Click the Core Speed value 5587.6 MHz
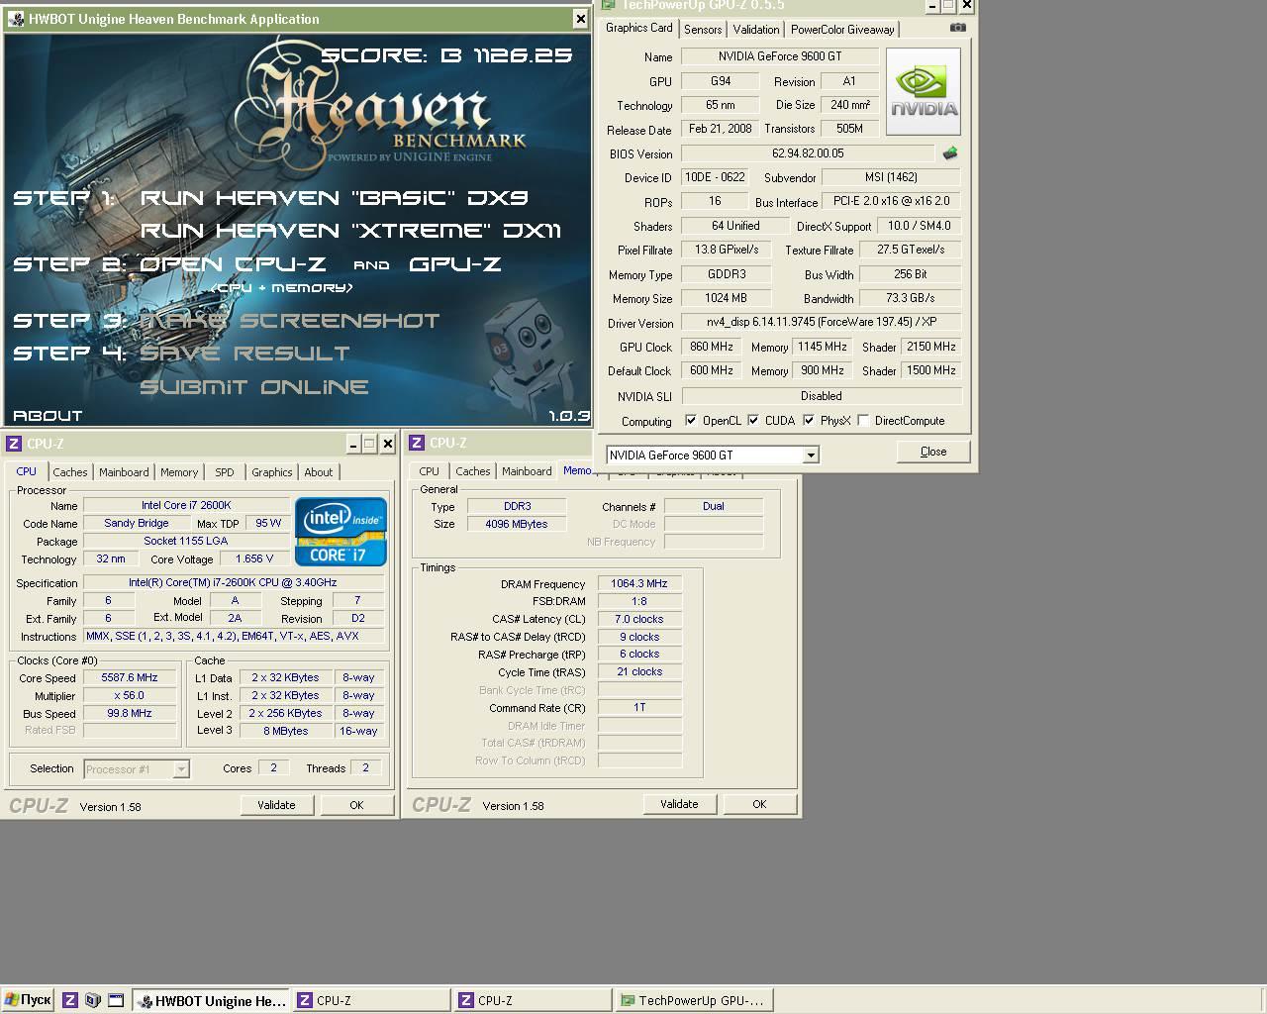 pyautogui.click(x=130, y=678)
